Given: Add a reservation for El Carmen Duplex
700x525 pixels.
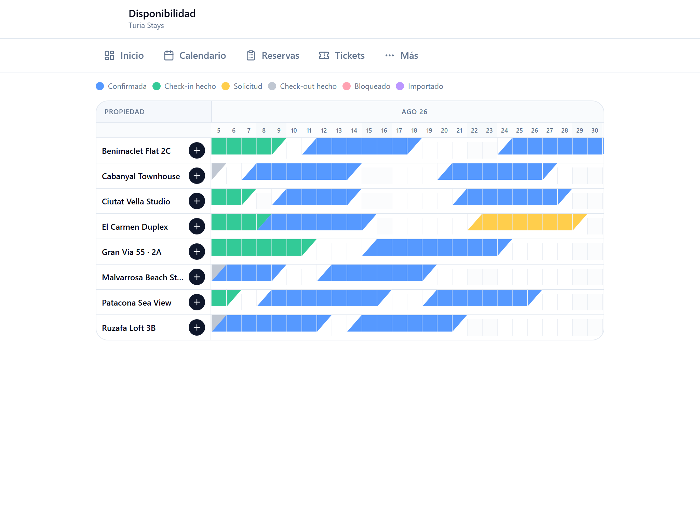Looking at the screenshot, I should click(x=197, y=226).
